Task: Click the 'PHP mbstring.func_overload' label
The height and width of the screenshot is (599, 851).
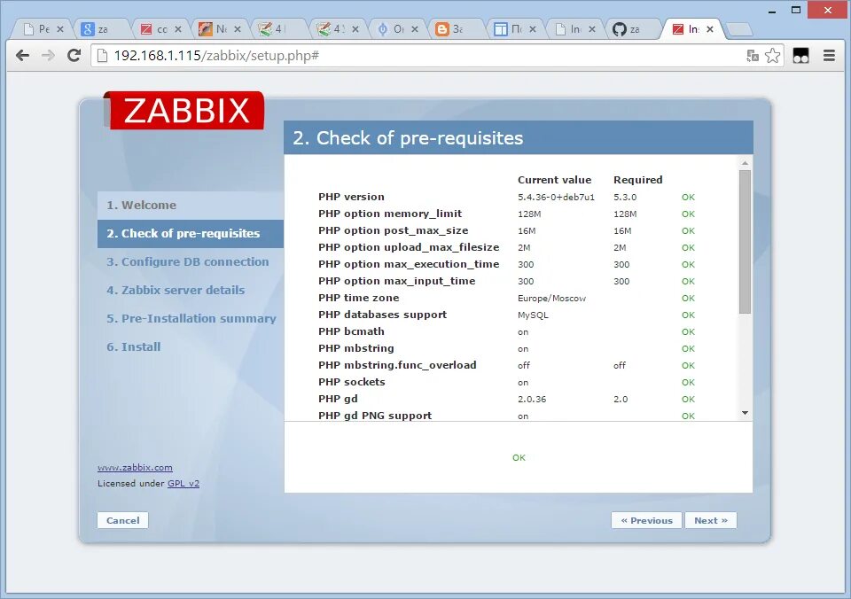Action: 397,365
